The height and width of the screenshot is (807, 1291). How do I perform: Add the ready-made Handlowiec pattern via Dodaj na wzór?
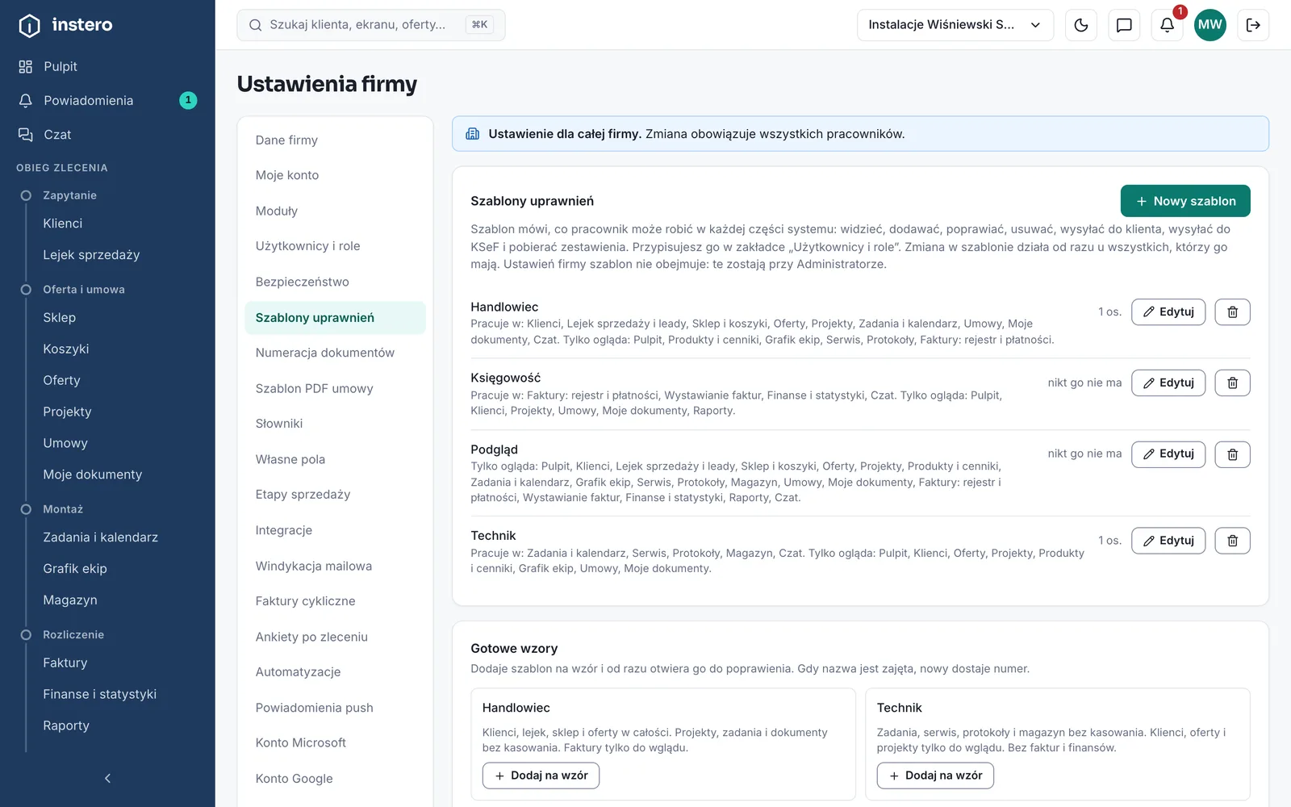[x=541, y=776]
